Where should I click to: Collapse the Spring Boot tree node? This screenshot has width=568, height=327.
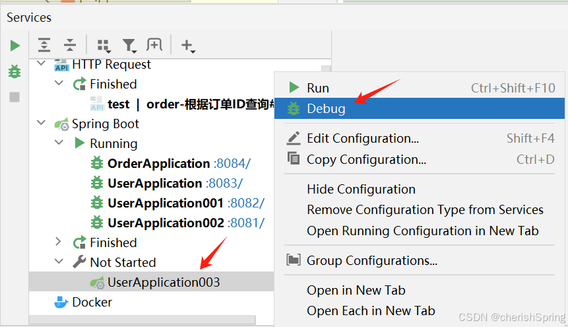pos(42,123)
